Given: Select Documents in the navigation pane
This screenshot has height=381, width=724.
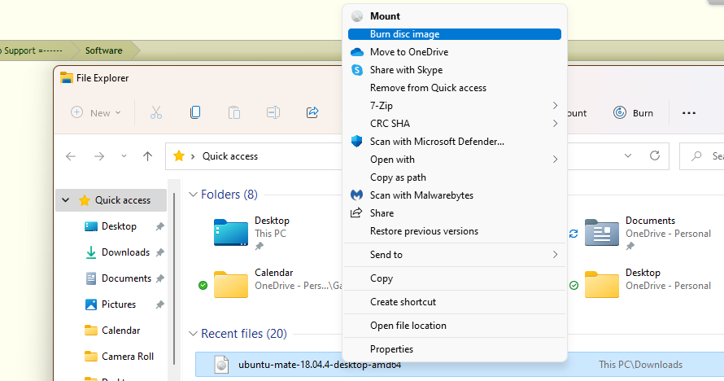Looking at the screenshot, I should (126, 278).
